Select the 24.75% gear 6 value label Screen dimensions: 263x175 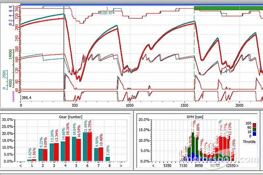pyautogui.click(x=89, y=126)
